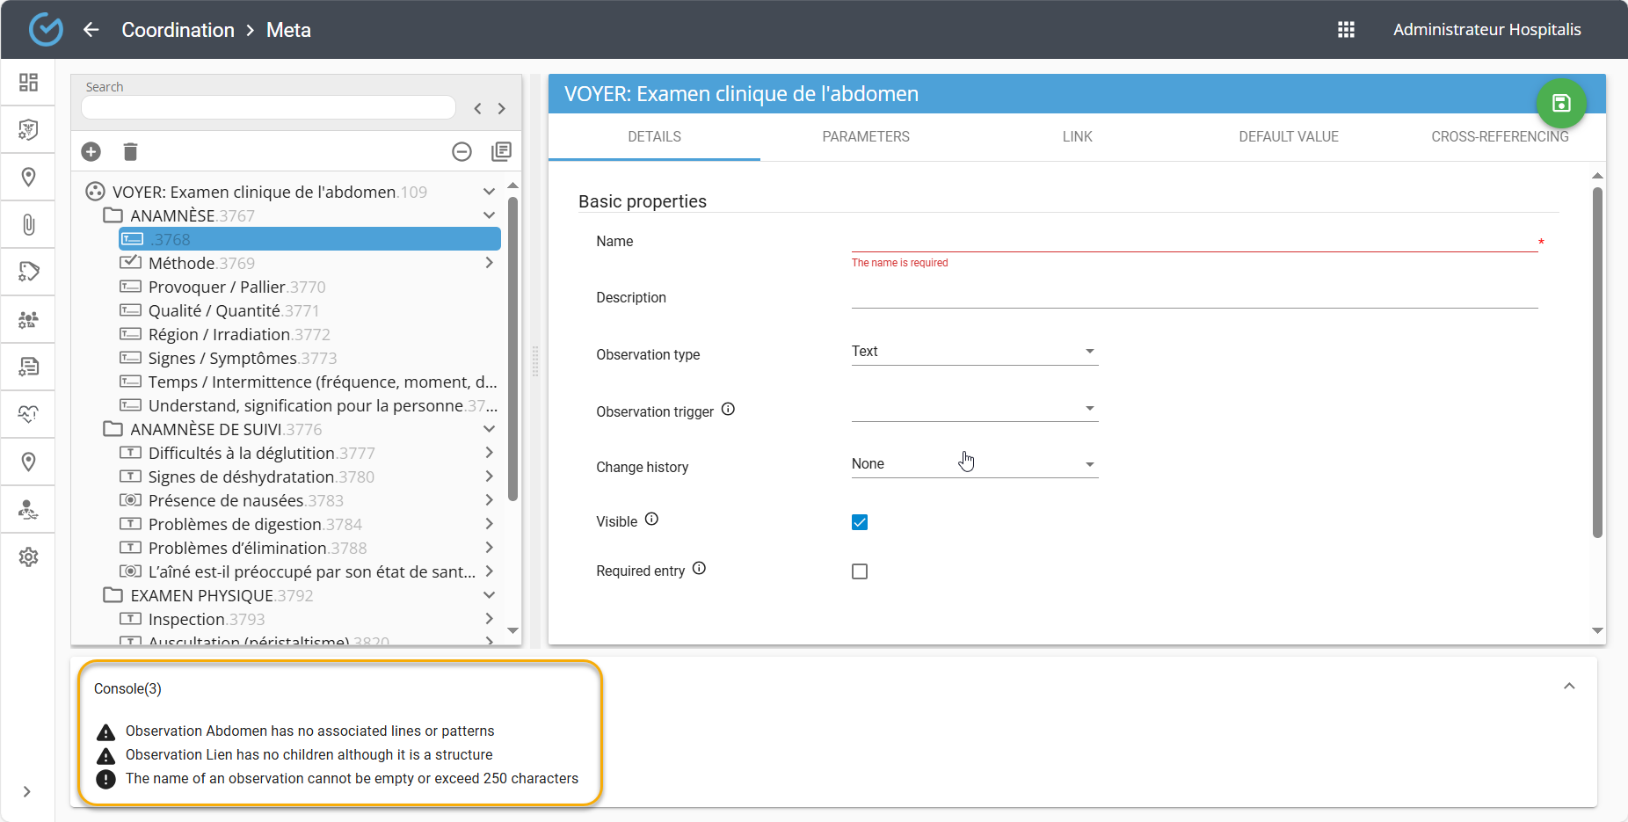Select Provoquer / Pallier tree item
The height and width of the screenshot is (822, 1628).
pos(216,287)
